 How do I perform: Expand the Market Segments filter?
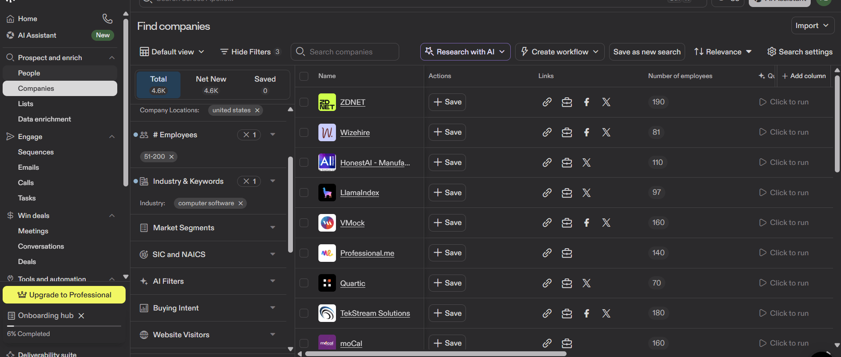[209, 228]
